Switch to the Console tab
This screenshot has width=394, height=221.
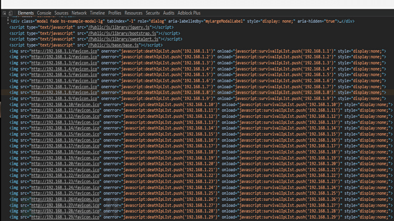[44, 13]
